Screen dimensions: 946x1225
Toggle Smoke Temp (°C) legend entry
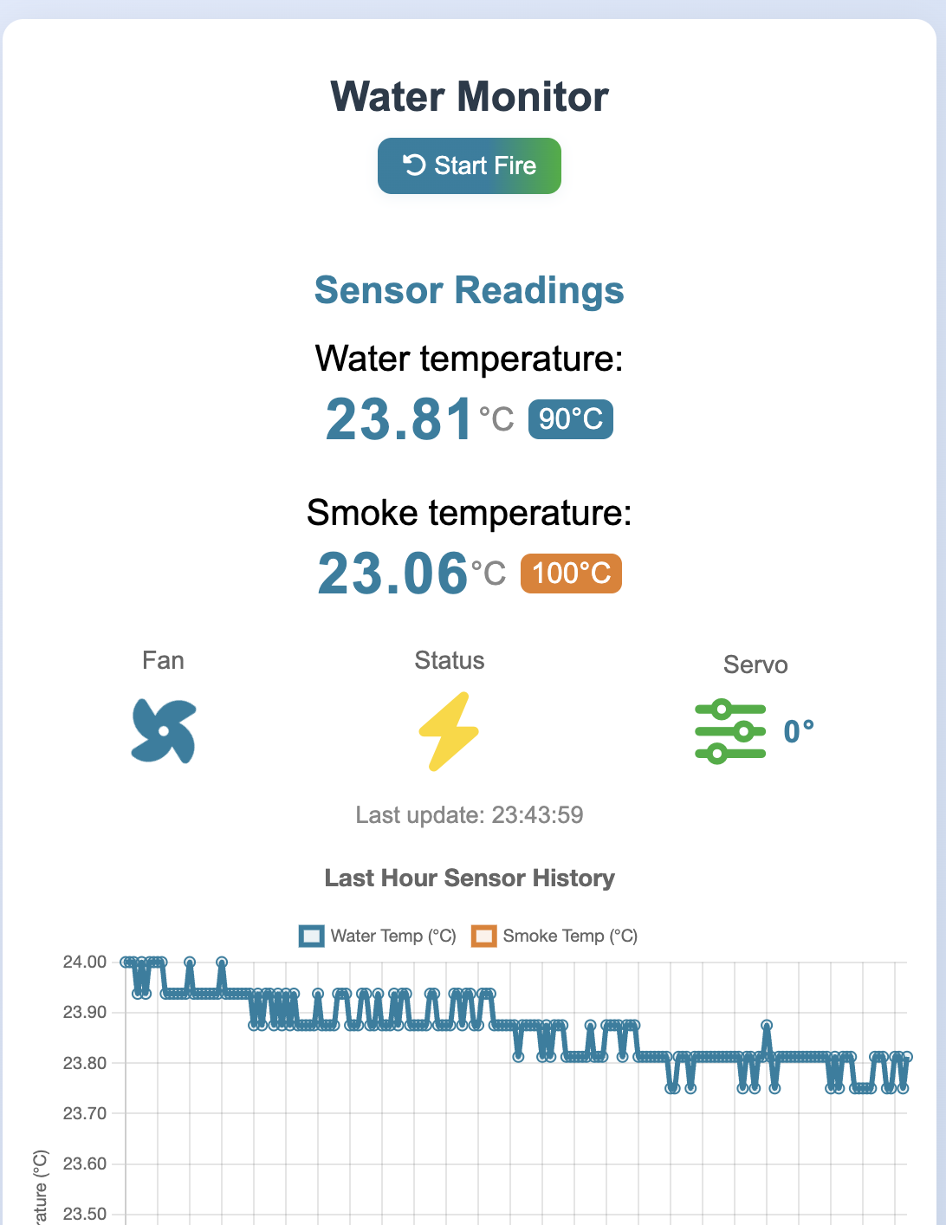click(x=554, y=936)
